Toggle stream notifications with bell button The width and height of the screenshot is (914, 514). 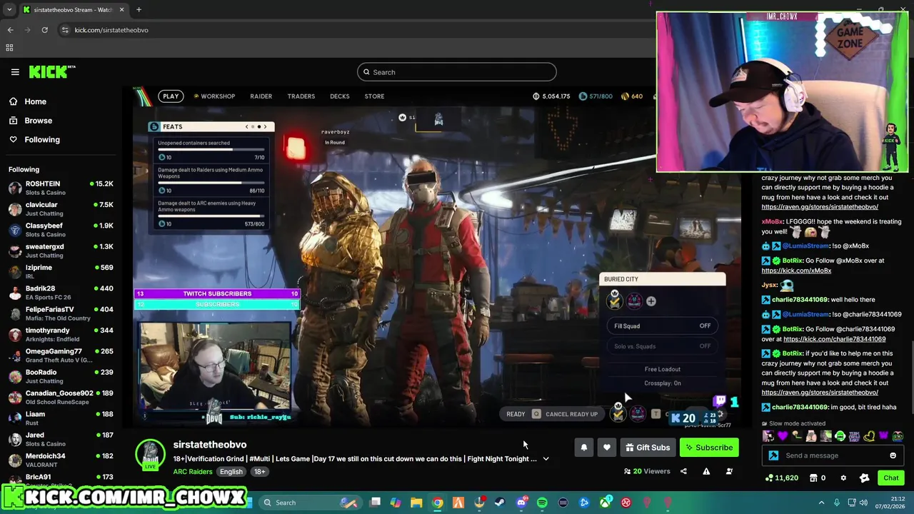(583, 448)
